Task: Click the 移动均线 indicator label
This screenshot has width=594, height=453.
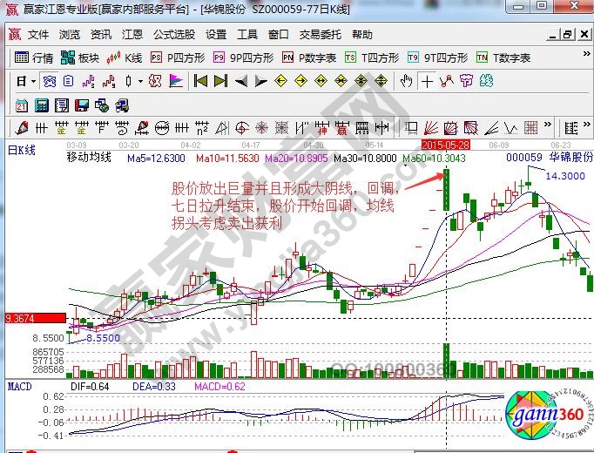Action: [x=90, y=159]
